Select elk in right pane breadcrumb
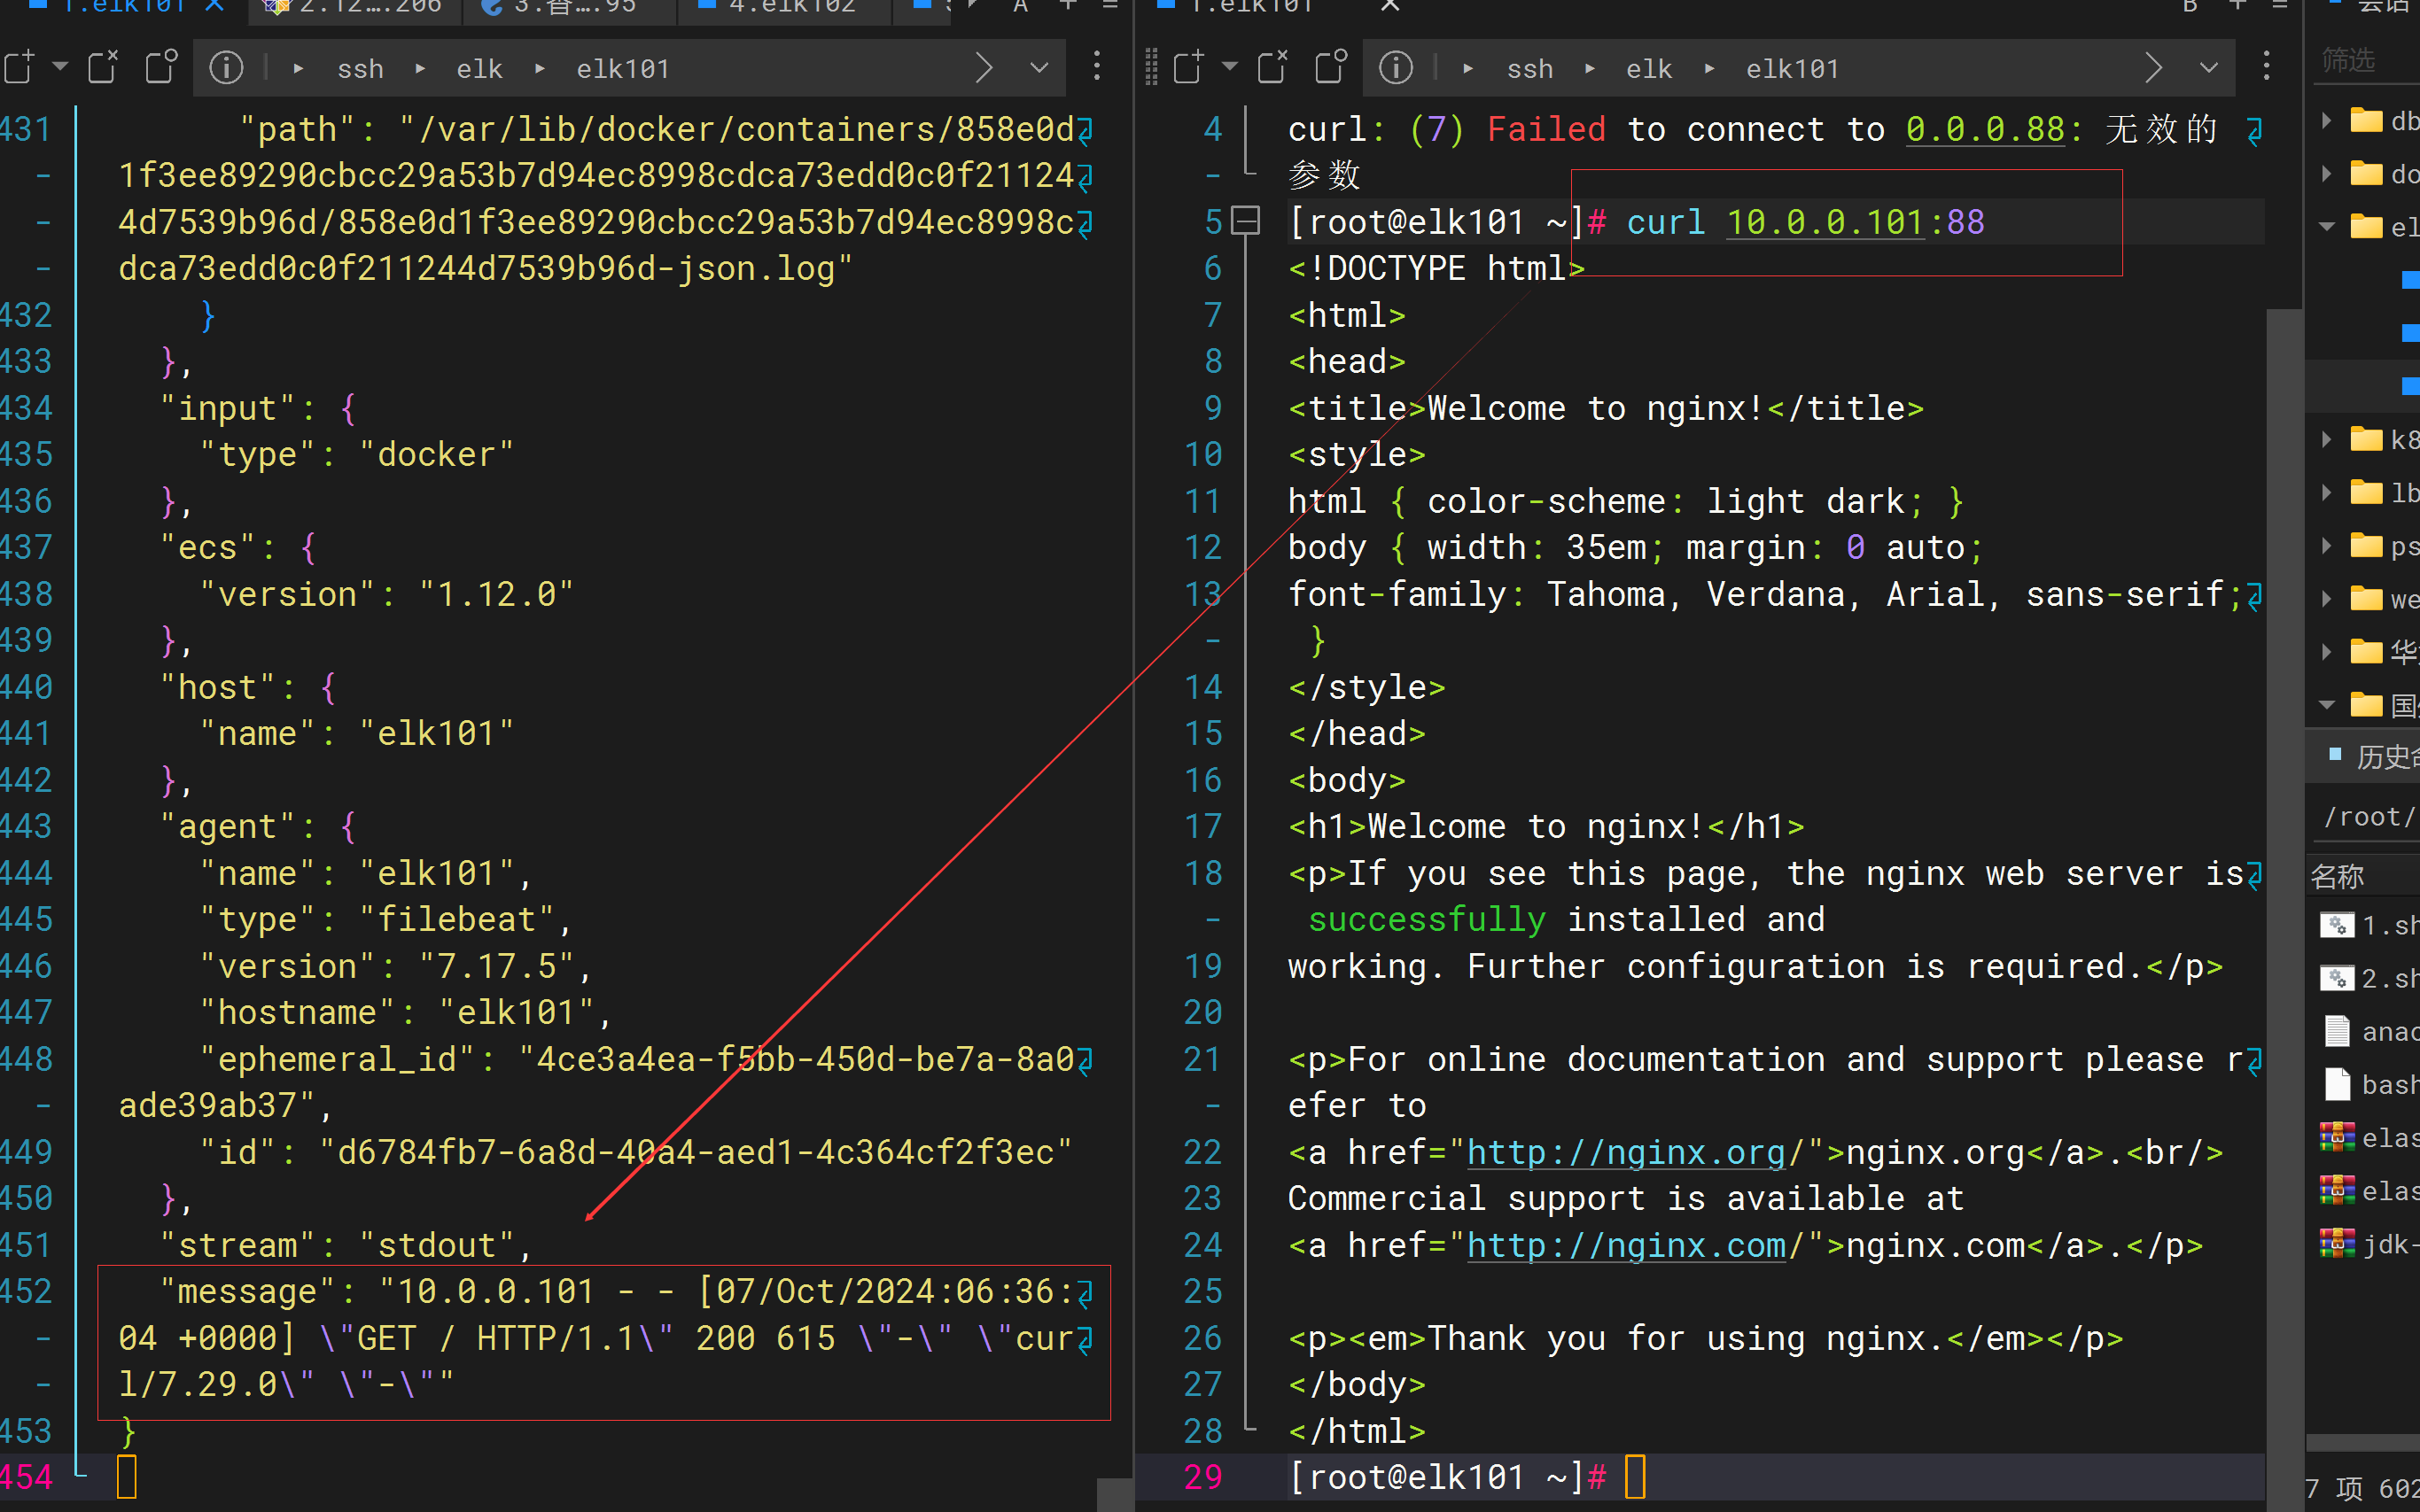 click(x=1649, y=68)
